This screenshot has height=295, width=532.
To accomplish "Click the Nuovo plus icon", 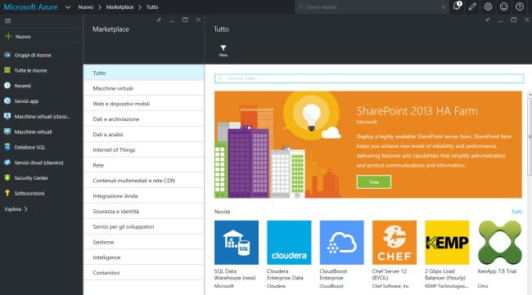I will pyautogui.click(x=8, y=36).
